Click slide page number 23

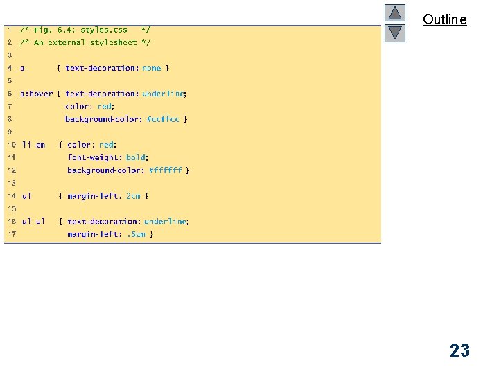coord(459,350)
